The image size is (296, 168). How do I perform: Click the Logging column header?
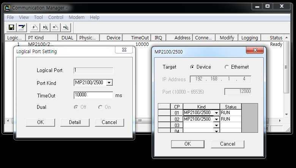pos(250,38)
